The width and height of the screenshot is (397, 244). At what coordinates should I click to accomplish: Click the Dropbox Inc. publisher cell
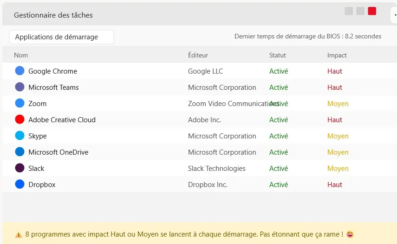(x=208, y=185)
